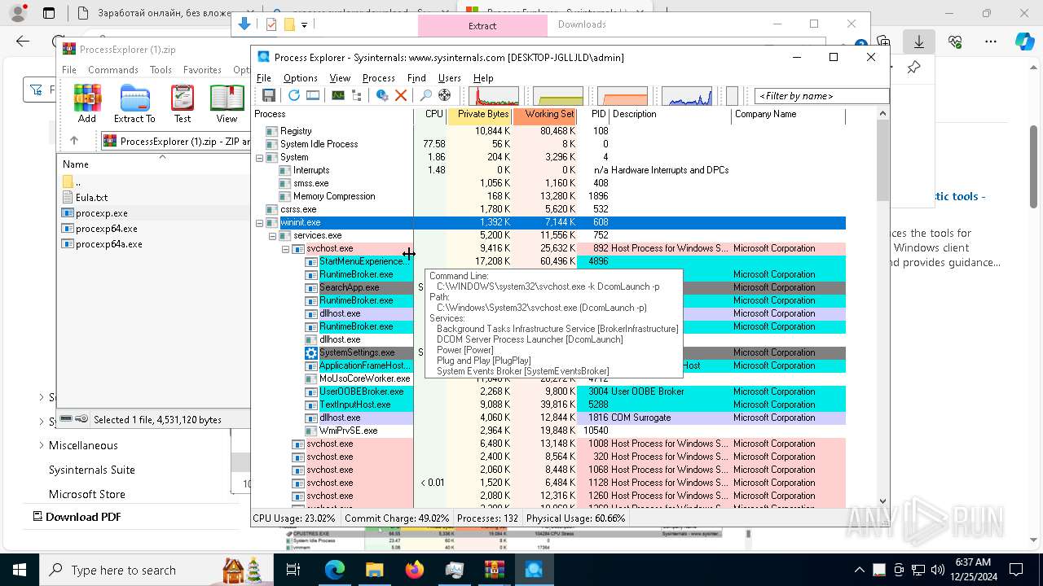
Task: Expand the Miscellaneous item in webpage sidebar
Action: (42, 445)
